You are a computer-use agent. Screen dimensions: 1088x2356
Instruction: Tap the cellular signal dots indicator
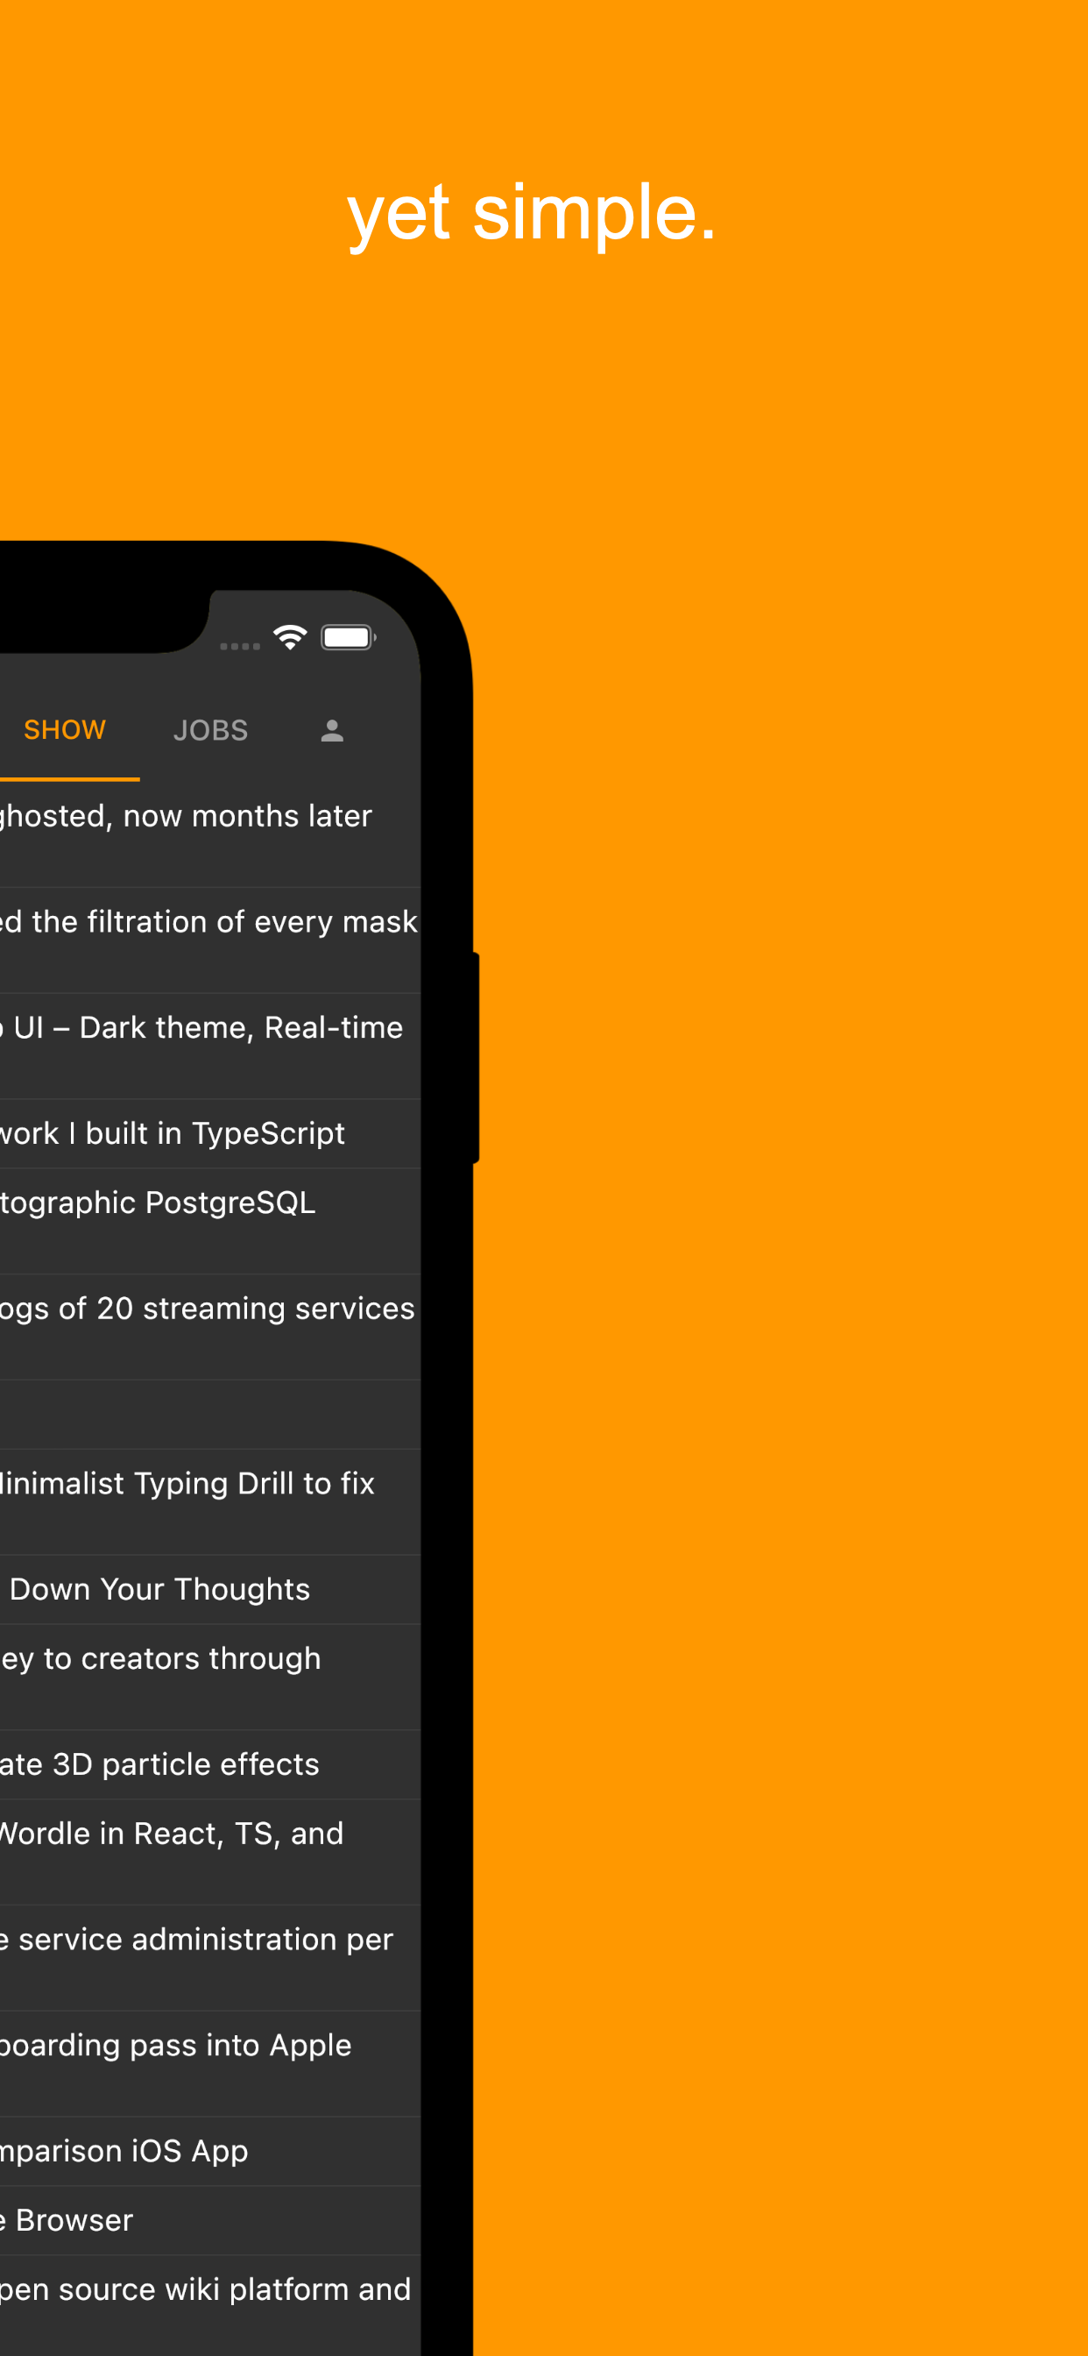(240, 646)
